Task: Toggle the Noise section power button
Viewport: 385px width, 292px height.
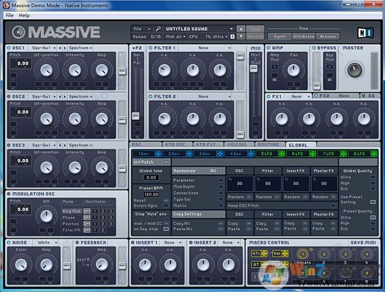Action: tap(8, 243)
